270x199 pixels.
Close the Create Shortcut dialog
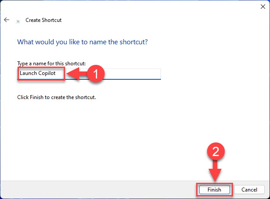click(263, 7)
